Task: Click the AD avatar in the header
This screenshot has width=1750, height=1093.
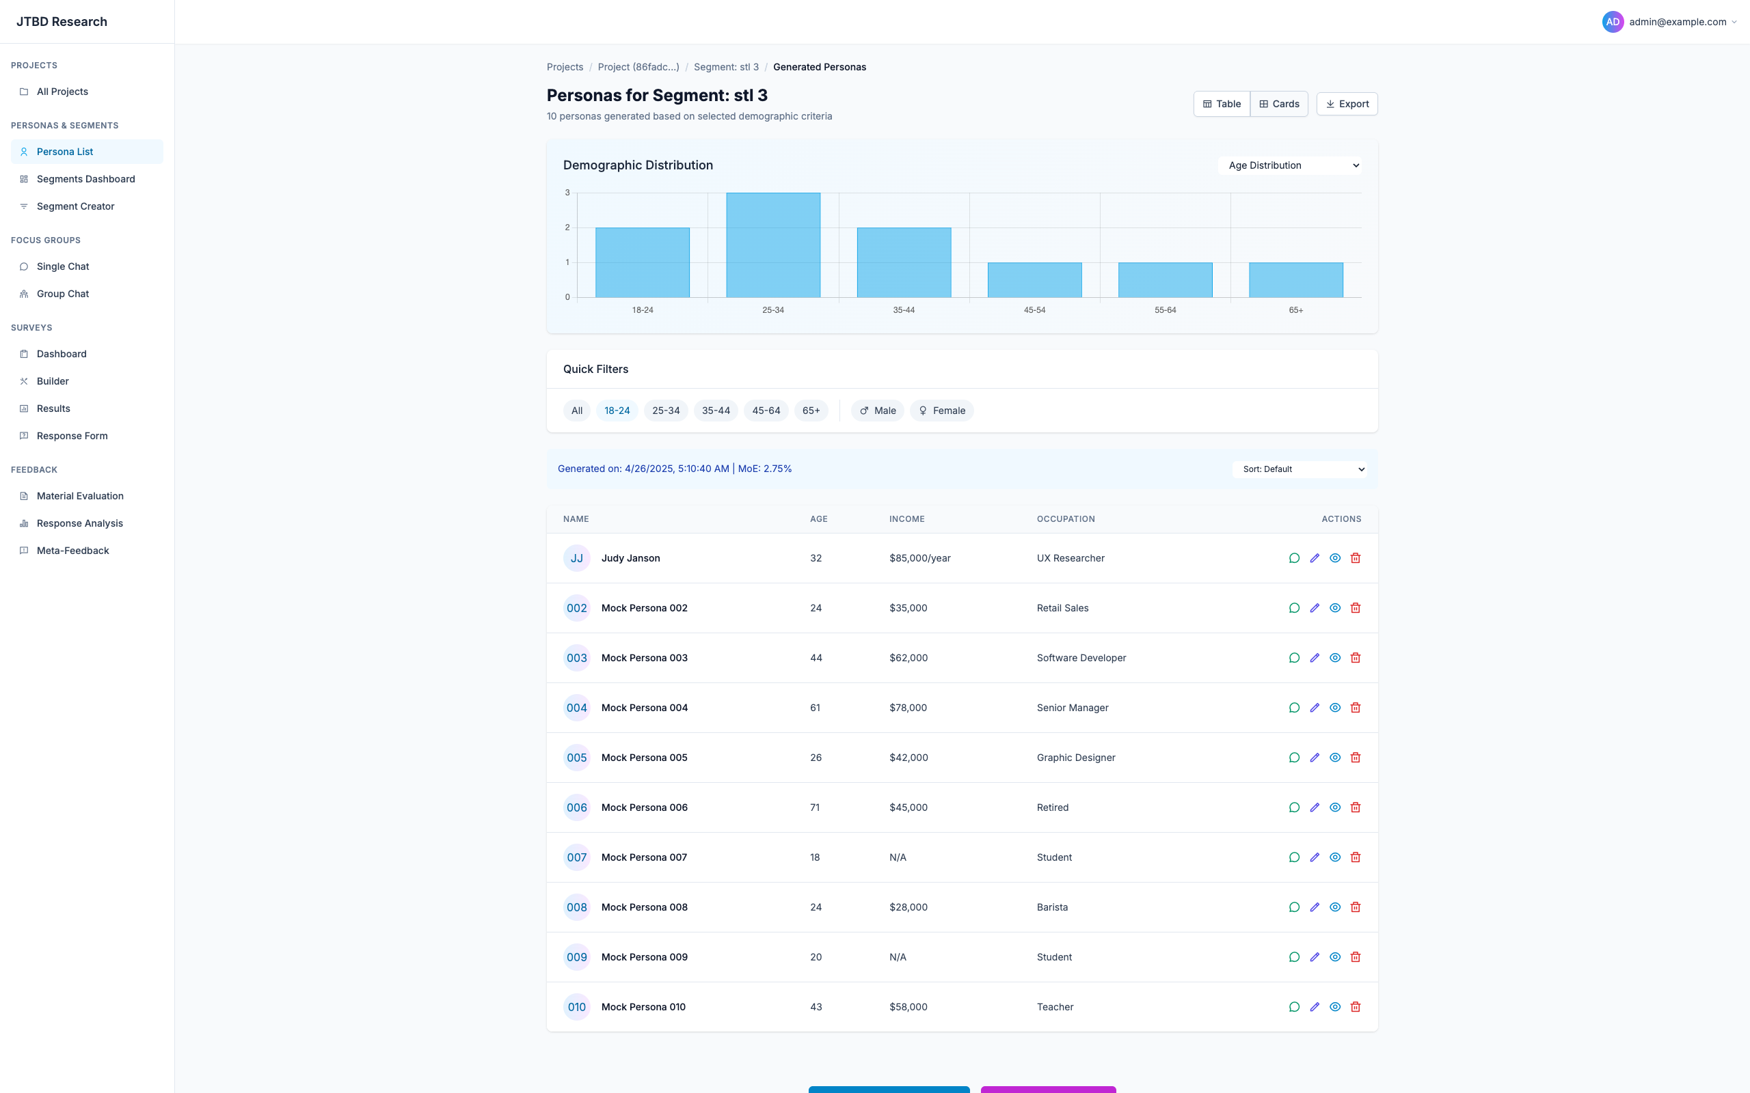Action: 1612,21
